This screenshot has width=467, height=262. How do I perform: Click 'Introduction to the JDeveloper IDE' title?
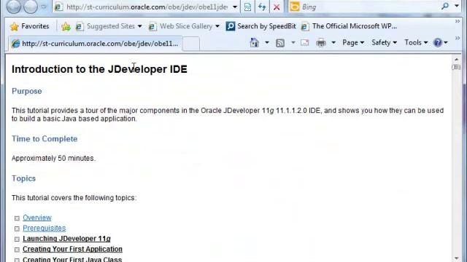(x=99, y=69)
